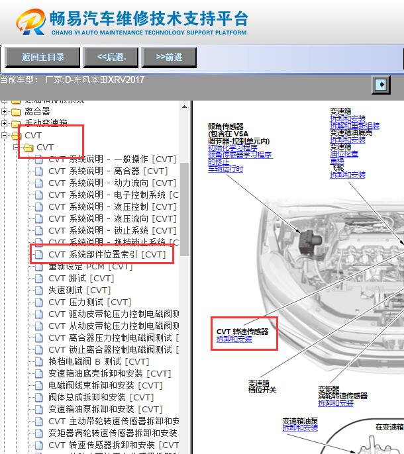Go back with <<后退 button

(x=111, y=57)
